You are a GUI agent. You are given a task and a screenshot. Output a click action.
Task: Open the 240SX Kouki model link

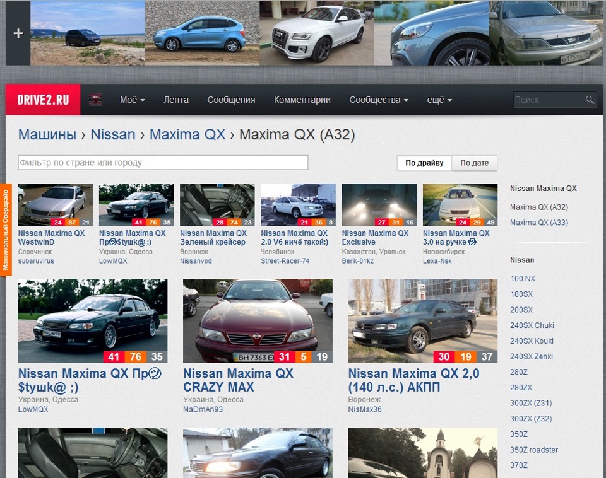[x=532, y=341]
